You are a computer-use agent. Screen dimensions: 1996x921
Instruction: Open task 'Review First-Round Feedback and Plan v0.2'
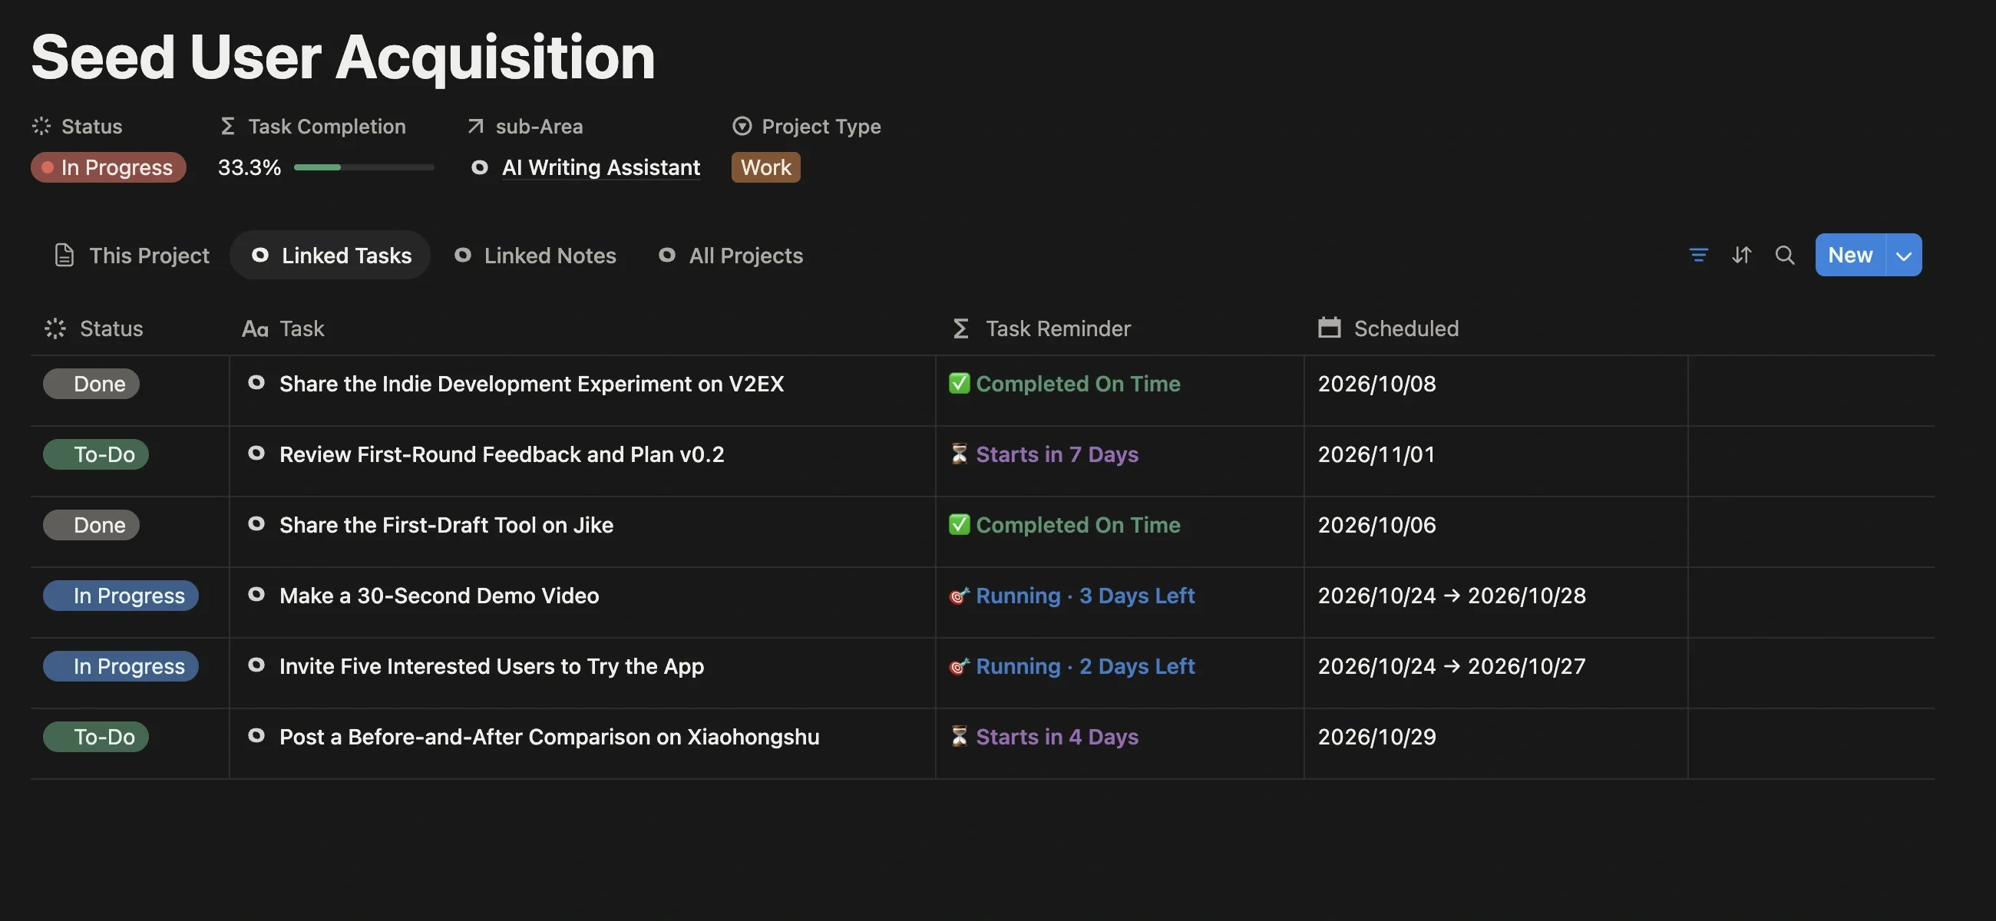pyautogui.click(x=501, y=454)
